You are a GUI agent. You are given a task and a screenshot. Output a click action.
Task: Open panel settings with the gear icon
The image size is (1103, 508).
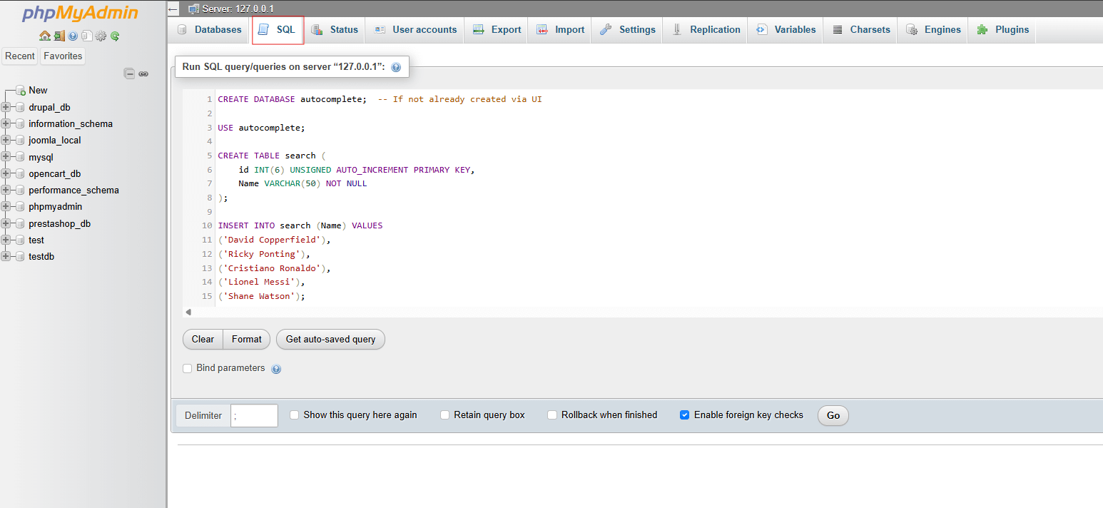pyautogui.click(x=101, y=36)
